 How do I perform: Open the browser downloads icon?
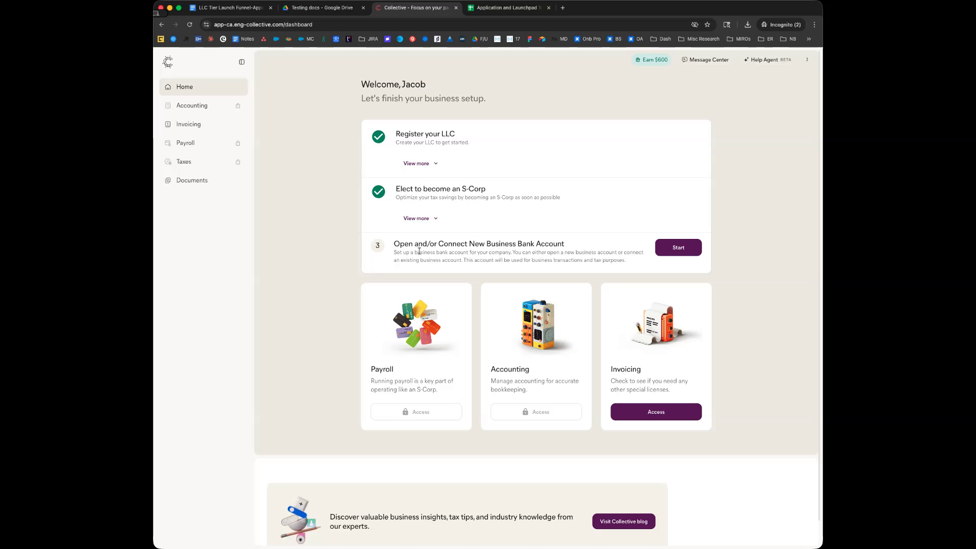click(x=747, y=24)
